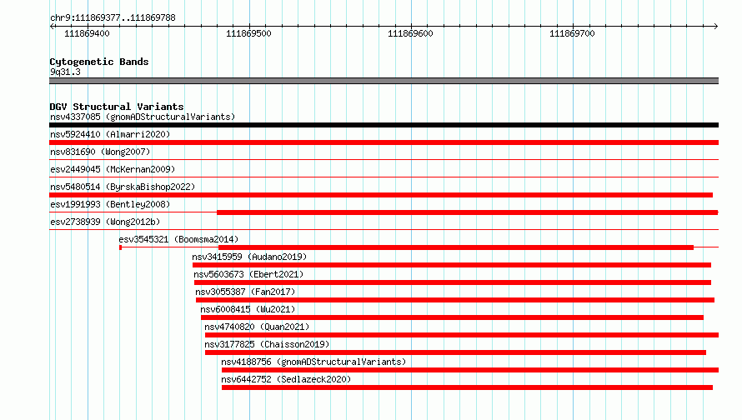Select the red nsv6442752 Sedlazeck2020 bar

click(468, 387)
